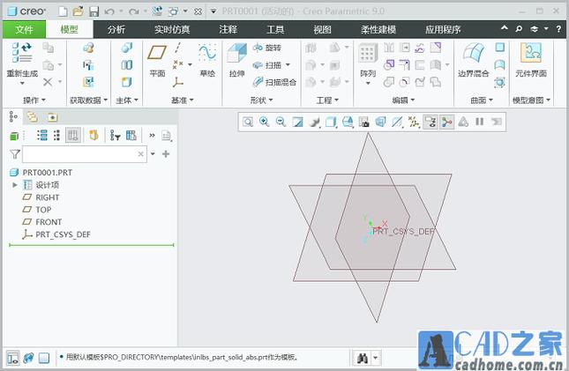Switch to Folder Browser tab icon

click(33, 117)
